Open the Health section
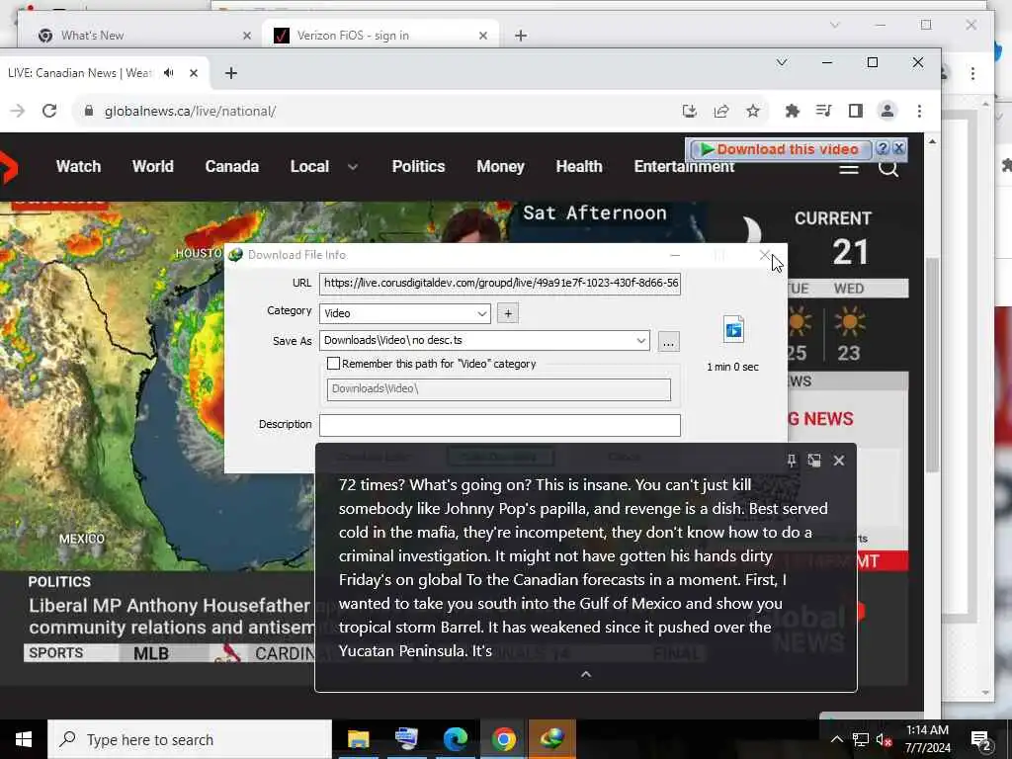Image resolution: width=1012 pixels, height=759 pixels. pyautogui.click(x=579, y=166)
